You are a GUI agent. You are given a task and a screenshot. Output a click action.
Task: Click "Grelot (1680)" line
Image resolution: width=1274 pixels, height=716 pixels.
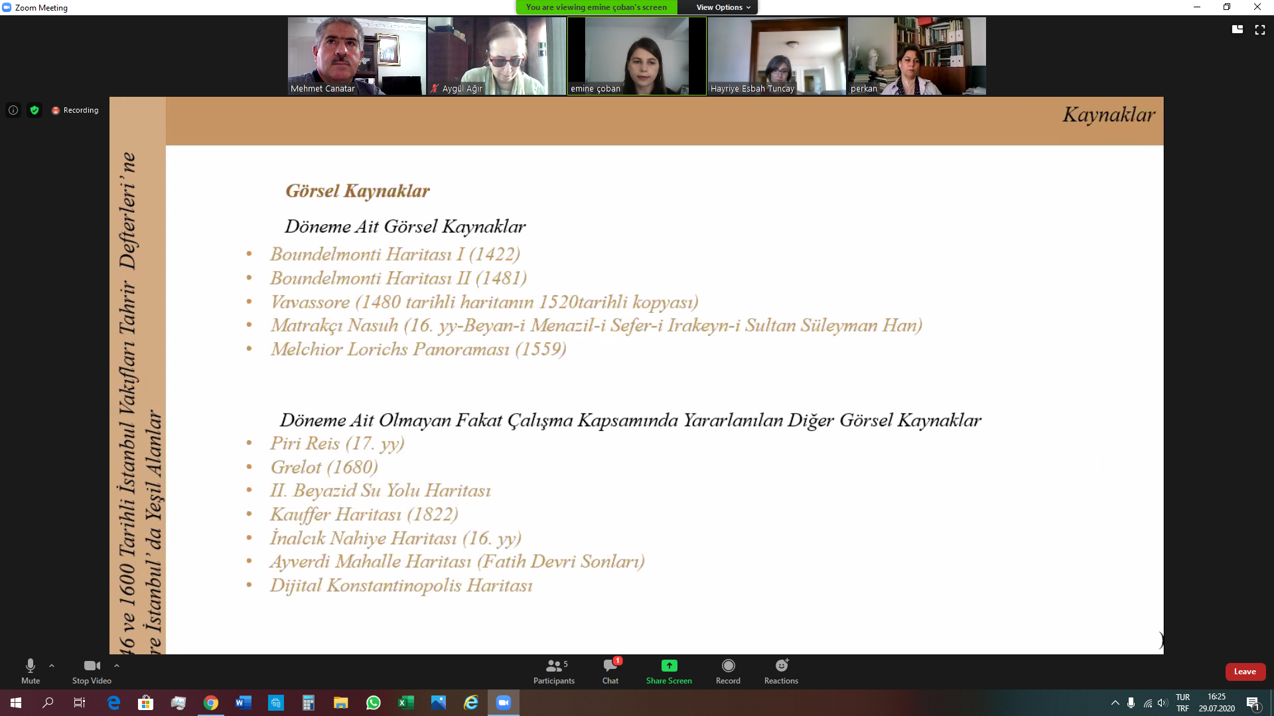tap(324, 467)
